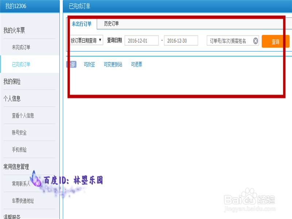Click the 个人信息 section heading
292x219 pixels.
point(12,99)
